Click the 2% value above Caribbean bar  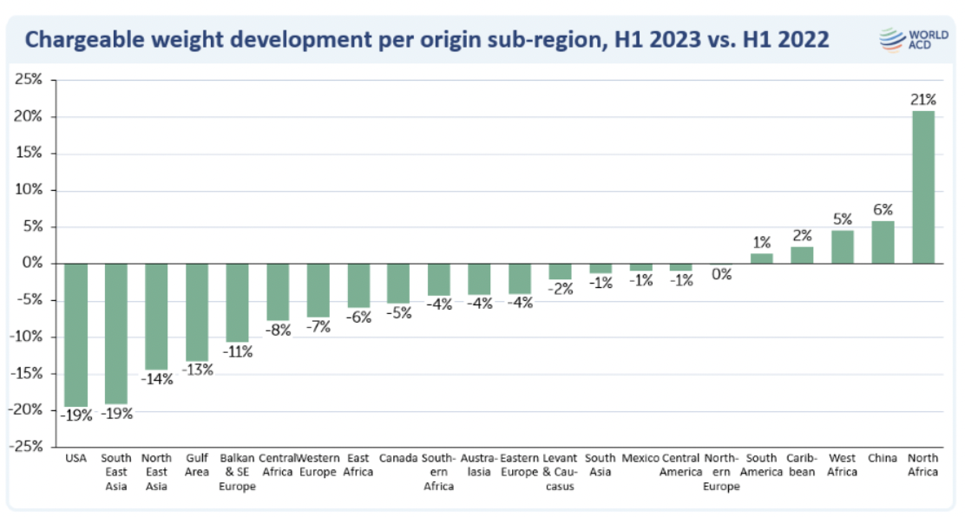802,236
